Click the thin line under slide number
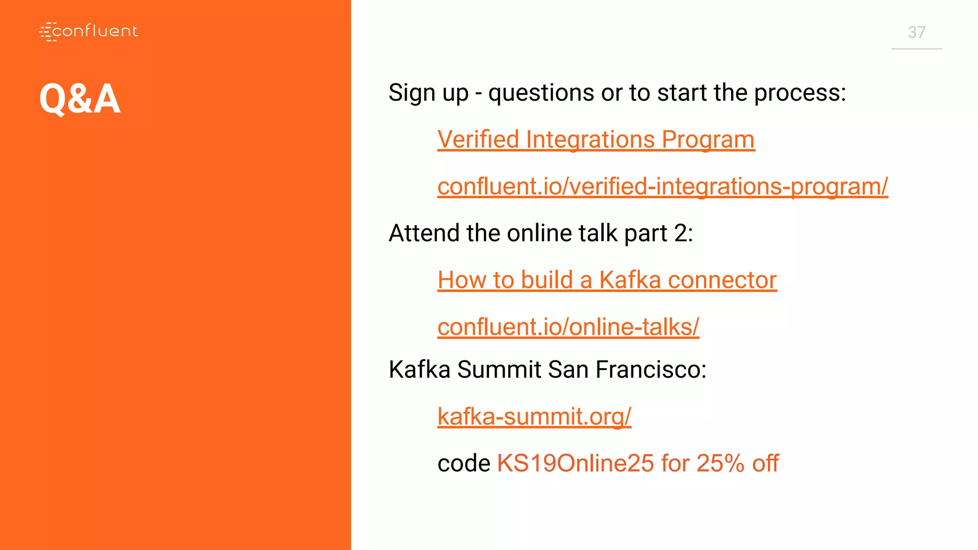Image resolution: width=978 pixels, height=550 pixels. click(x=916, y=49)
